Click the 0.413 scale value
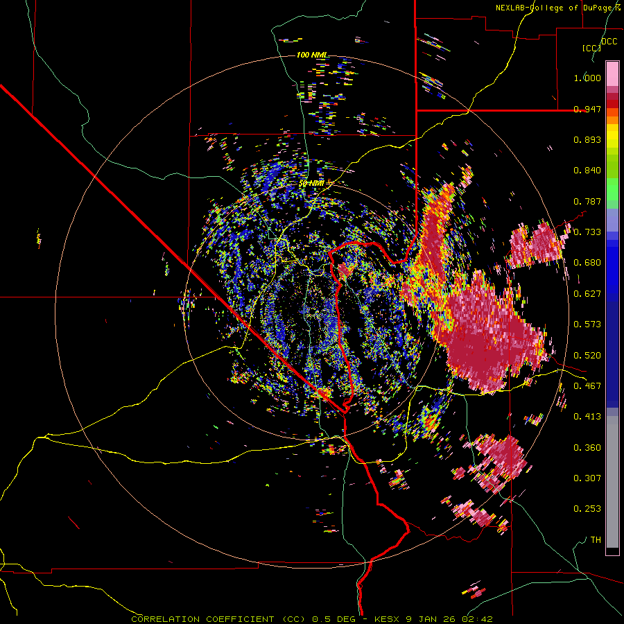 [x=587, y=417]
